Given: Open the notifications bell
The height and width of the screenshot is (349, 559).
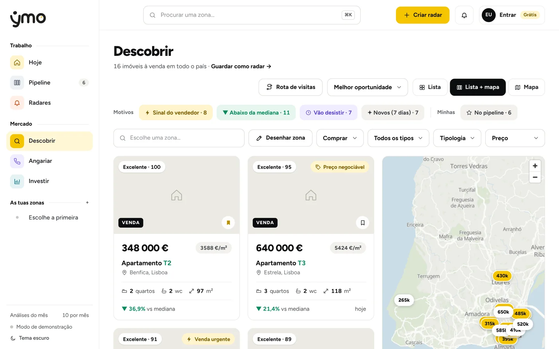Looking at the screenshot, I should point(464,15).
